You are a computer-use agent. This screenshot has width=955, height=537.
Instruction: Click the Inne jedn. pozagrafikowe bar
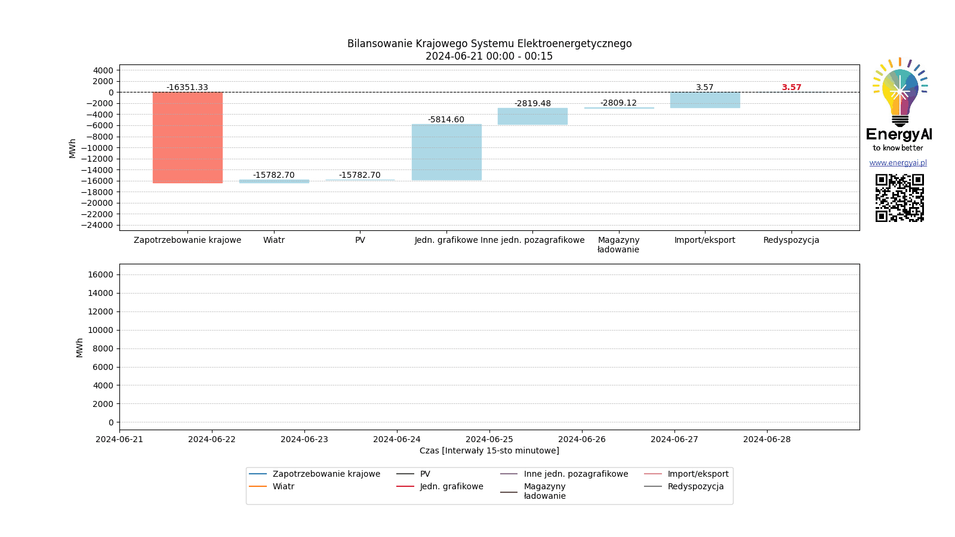coord(532,116)
